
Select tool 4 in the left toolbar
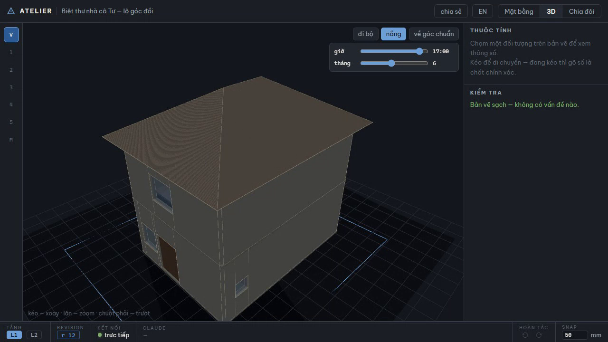[11, 104]
